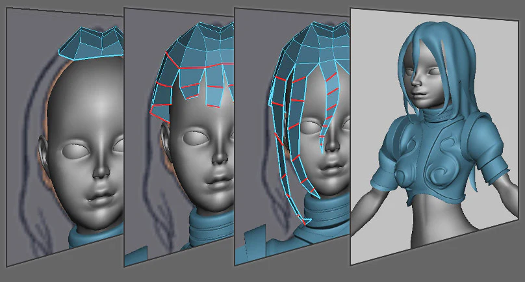525x282 pixels.
Task: Open the second panel with short hair strips
Action: (x=179, y=137)
